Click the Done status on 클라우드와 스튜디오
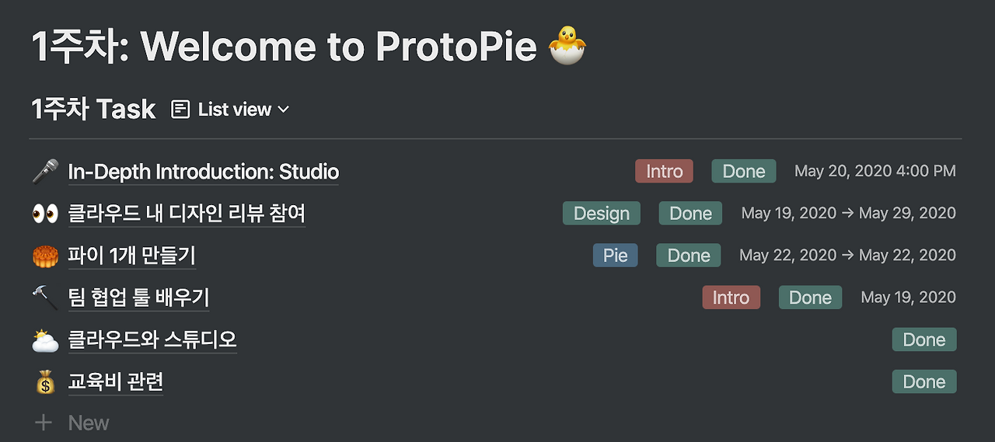 click(x=923, y=340)
